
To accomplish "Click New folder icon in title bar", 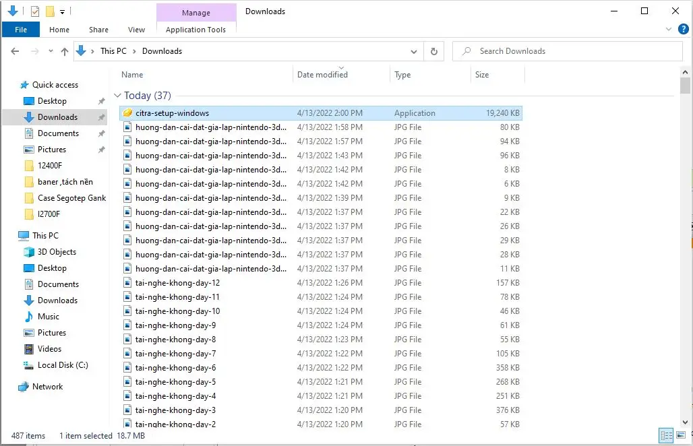I will point(50,11).
